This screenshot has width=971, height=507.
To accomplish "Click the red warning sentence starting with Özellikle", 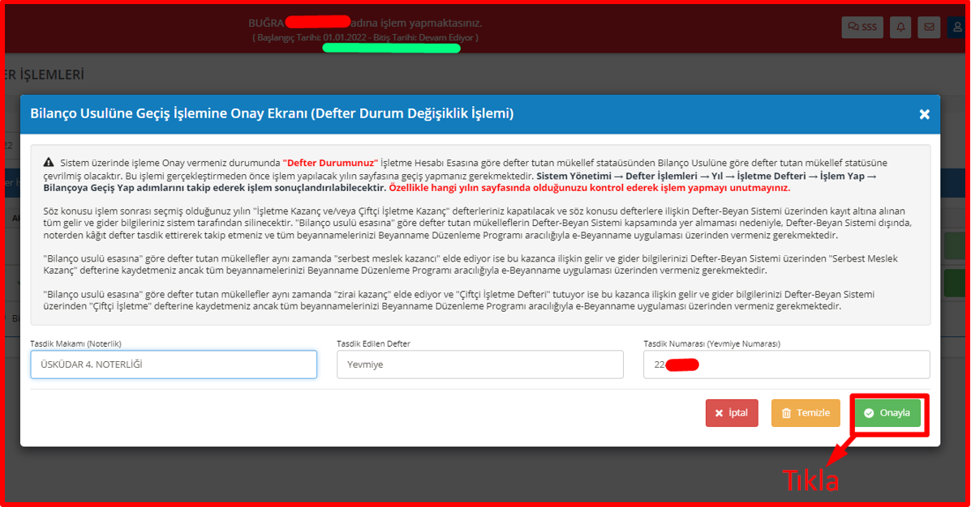I will 589,187.
